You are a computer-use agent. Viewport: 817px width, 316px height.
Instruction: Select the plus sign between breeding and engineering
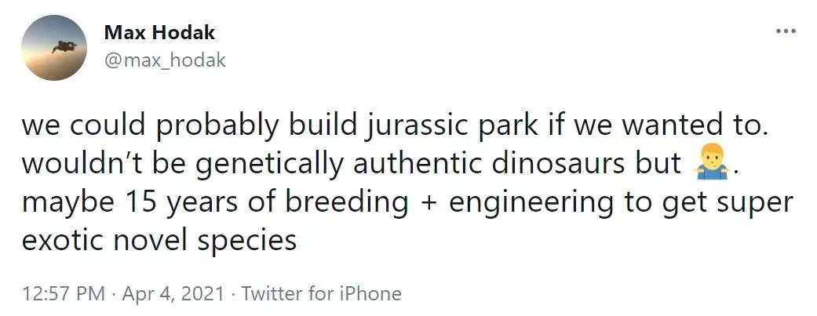(x=429, y=202)
